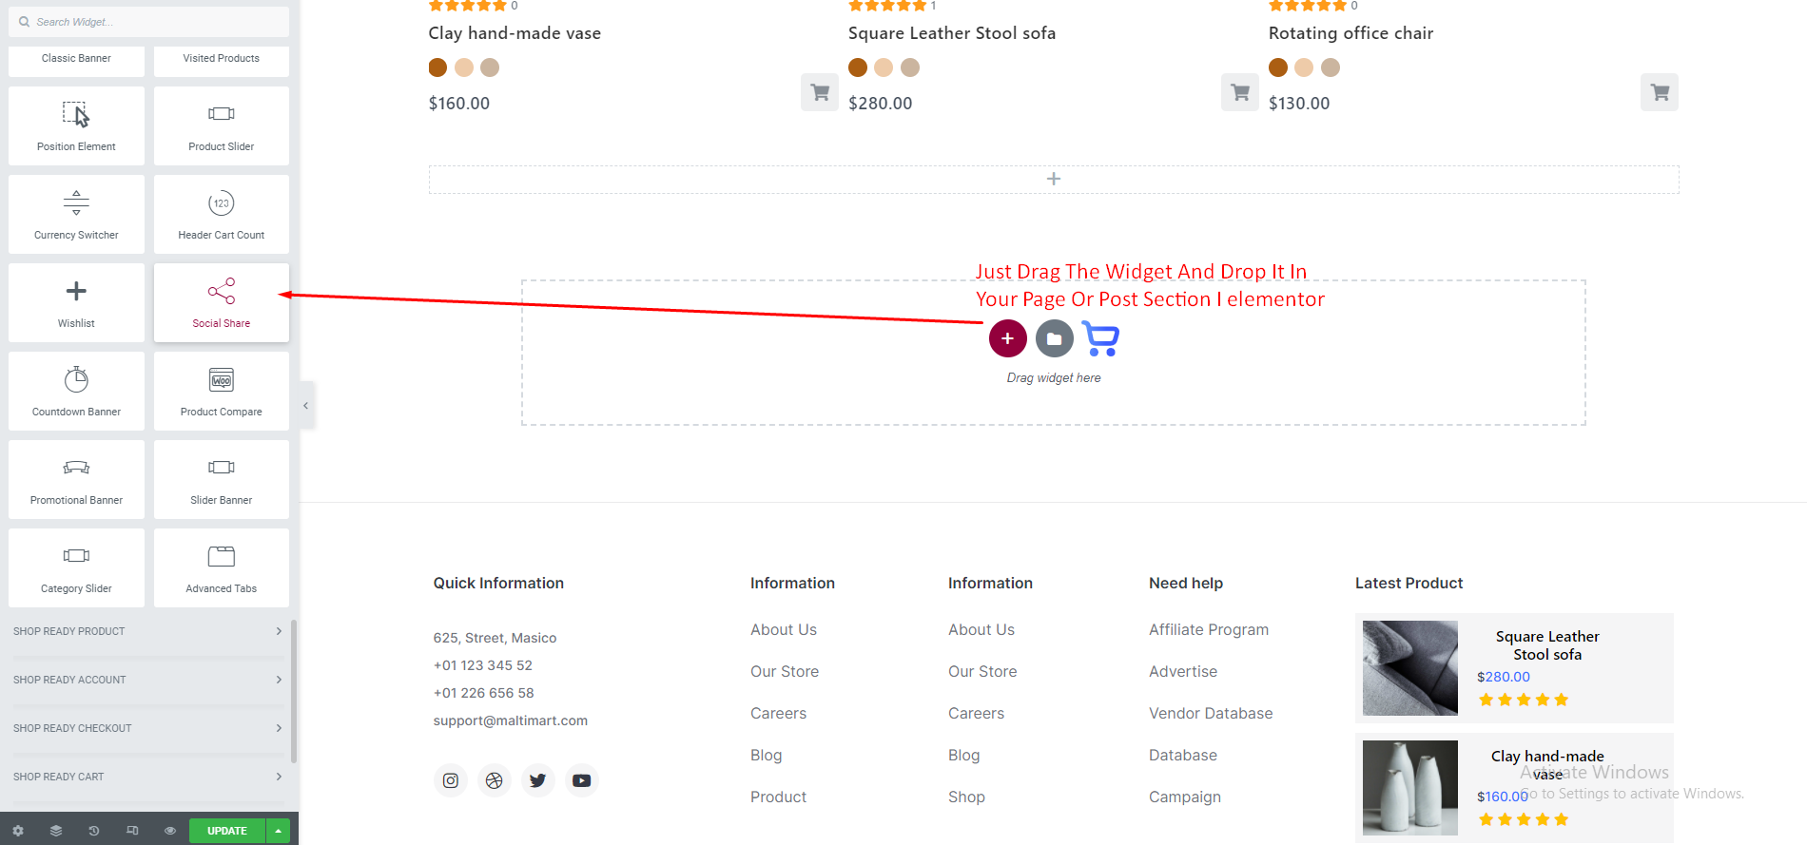Expand the Shop Ready Product section

point(147,631)
